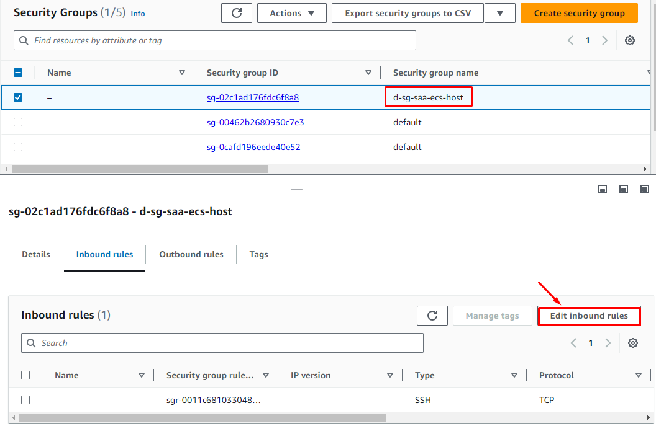656x426 pixels.
Task: Open security group link sg-0cafd196eede40e52
Action: (x=253, y=147)
